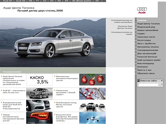The width and height of the screenshot is (166, 124).
Task: Open Ауди Центр Таганка menu item
Action: coord(148,24)
